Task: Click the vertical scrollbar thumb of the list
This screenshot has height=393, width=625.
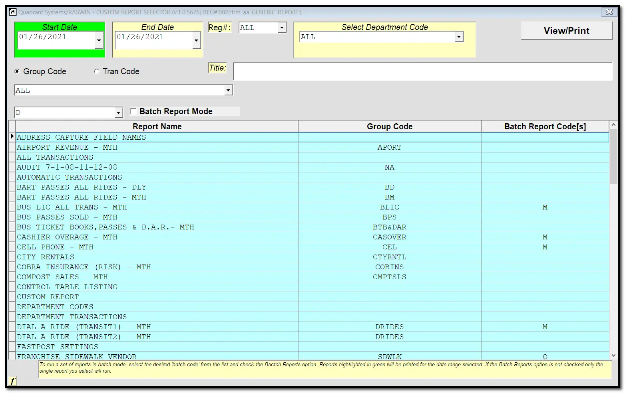Action: point(613,156)
